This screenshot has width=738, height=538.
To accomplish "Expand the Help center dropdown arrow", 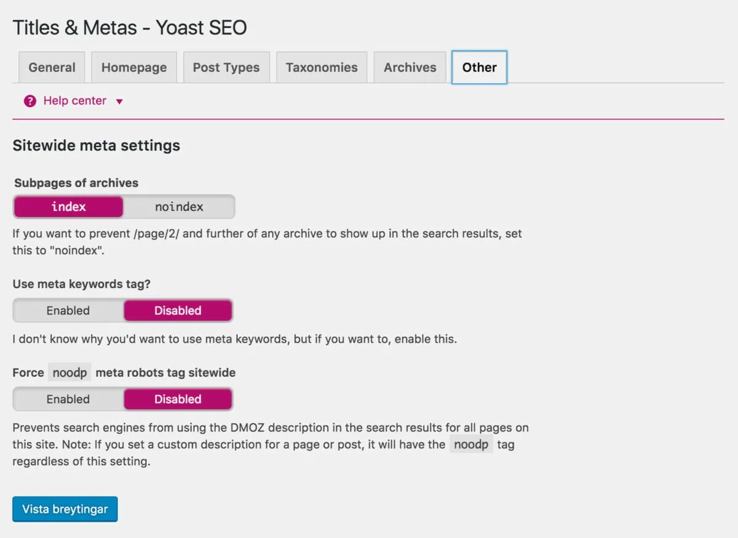I will click(x=119, y=102).
